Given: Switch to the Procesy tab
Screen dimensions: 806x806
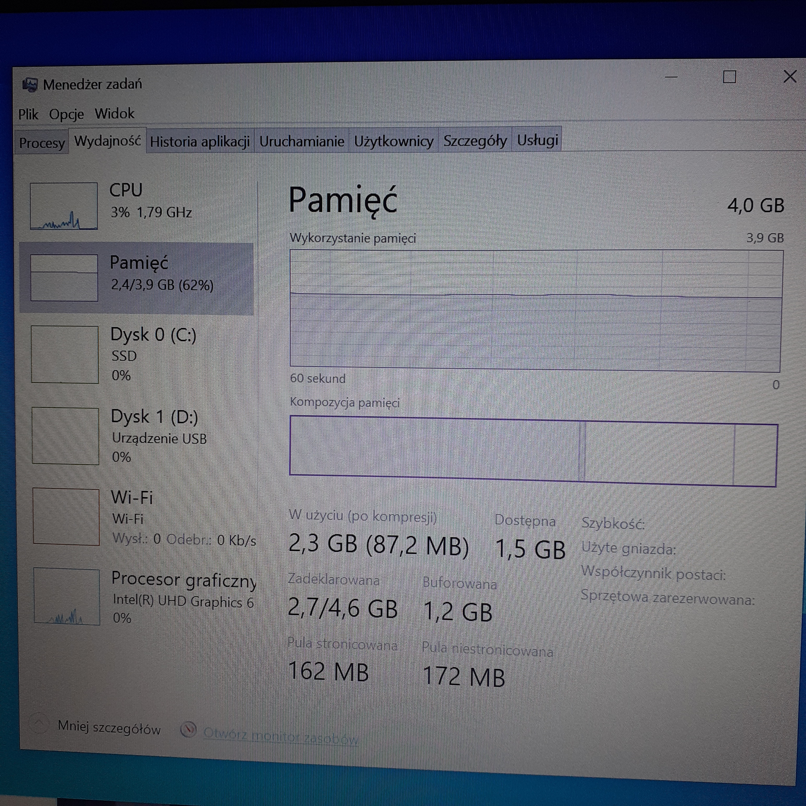Looking at the screenshot, I should point(42,143).
